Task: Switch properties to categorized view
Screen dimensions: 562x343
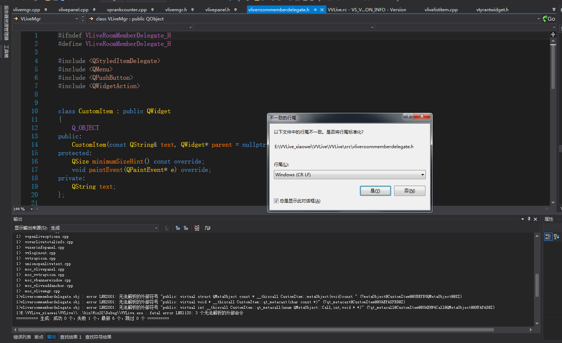Action: click(x=548, y=237)
